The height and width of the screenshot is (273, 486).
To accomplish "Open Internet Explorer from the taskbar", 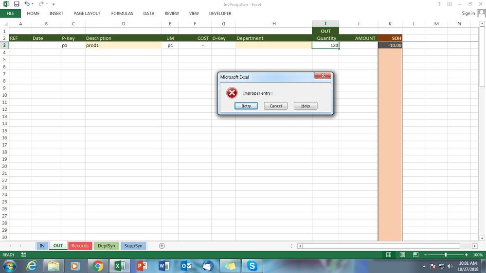I will 32,266.
